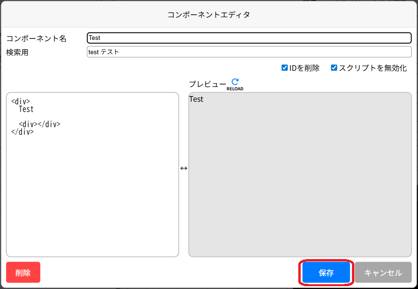Focus the 検索用 search keyword field

pos(247,52)
